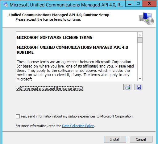Viewport: 158px width, 144px height.
Task: Enable sending setup experience information checkbox
Action: tap(18, 116)
